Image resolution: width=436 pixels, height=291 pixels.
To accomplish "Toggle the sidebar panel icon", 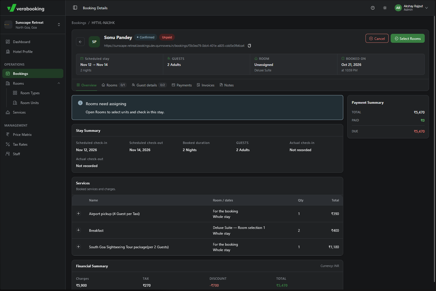I will [x=75, y=8].
